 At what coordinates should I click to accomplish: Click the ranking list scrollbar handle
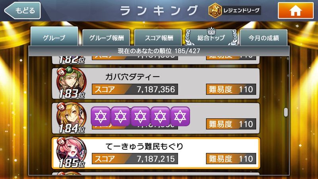pyautogui.click(x=286, y=112)
